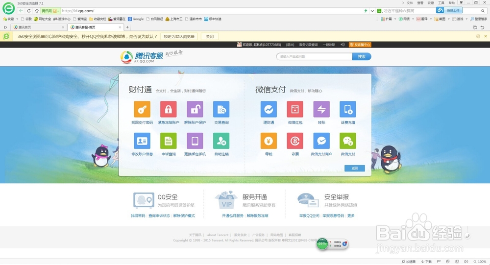Screen dimensions: 490x265
Task: Click the VIP box graphic
Action: (x=226, y=200)
